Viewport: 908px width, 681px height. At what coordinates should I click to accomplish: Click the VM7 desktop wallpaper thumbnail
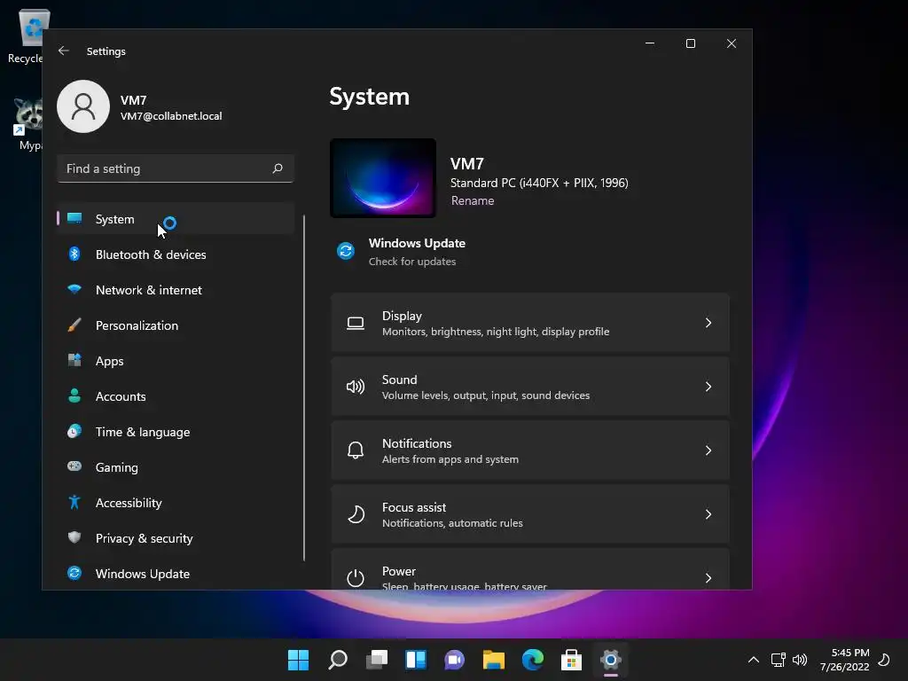[x=383, y=177]
